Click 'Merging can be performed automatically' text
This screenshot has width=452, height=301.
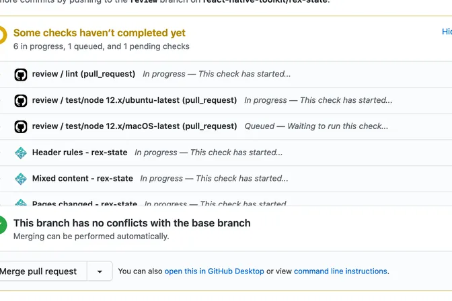click(x=91, y=236)
